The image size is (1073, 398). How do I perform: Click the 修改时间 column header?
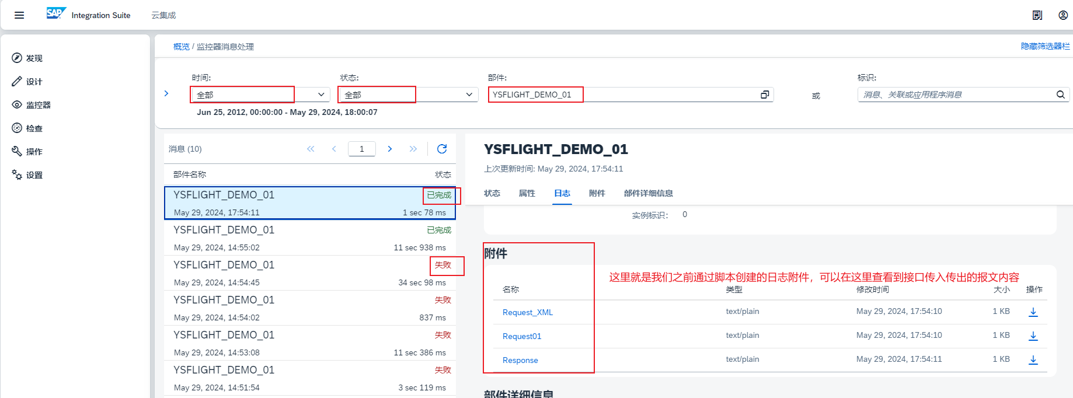point(873,289)
